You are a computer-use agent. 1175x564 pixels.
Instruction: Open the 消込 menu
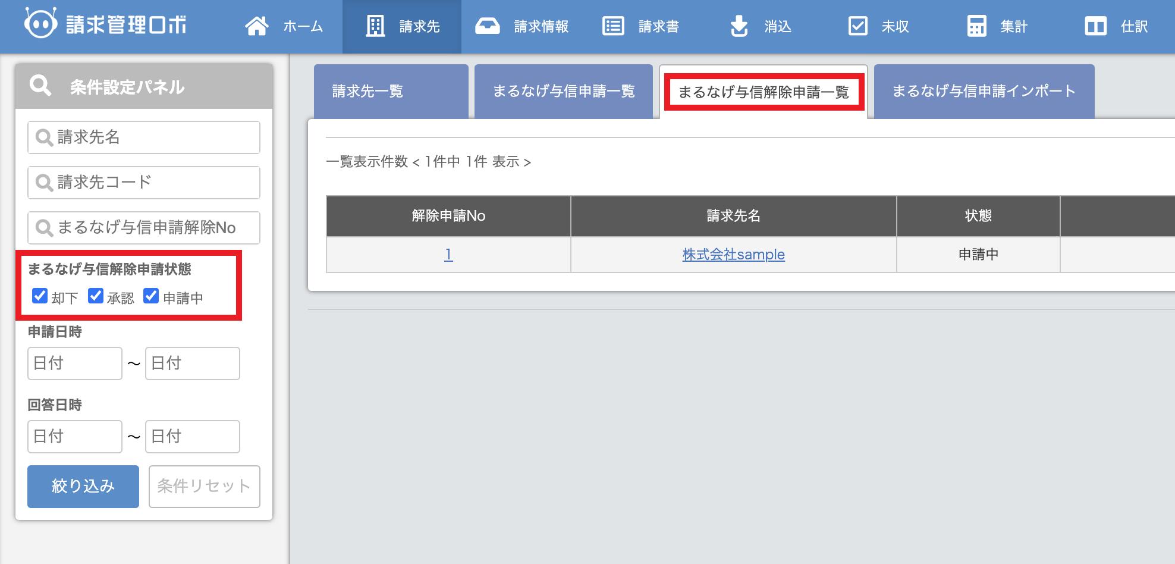pos(761,26)
